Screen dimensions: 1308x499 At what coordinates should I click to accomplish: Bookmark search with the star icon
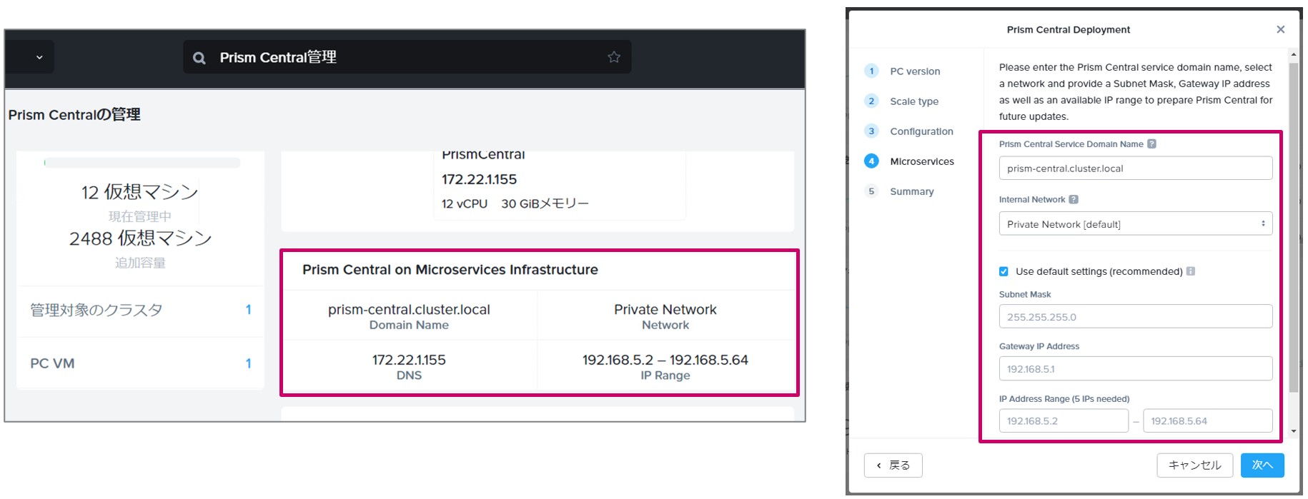[614, 57]
